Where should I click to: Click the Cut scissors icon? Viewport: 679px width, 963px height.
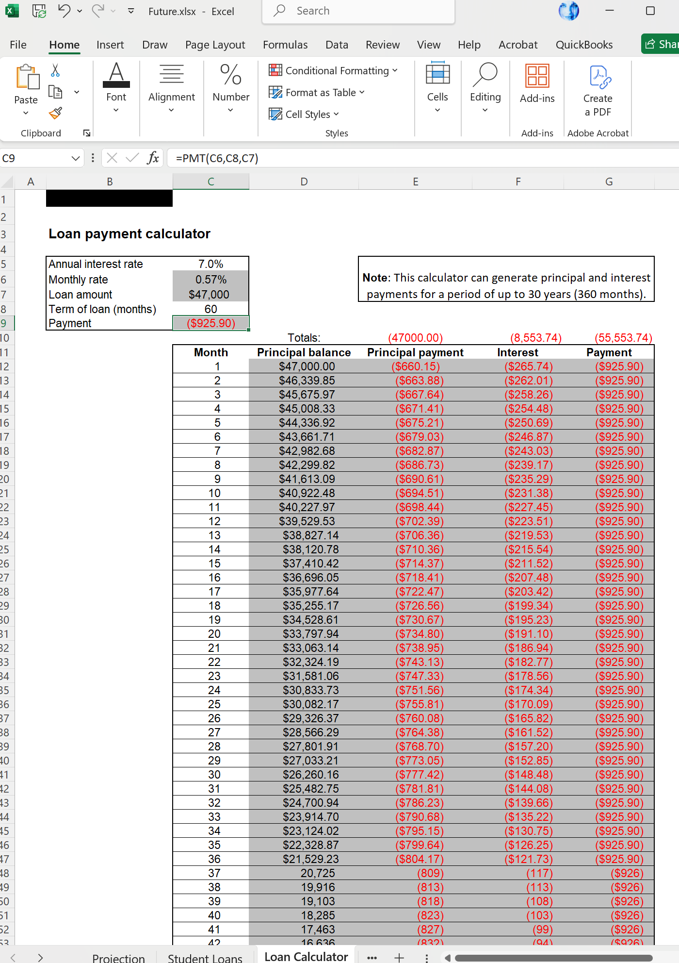click(55, 70)
